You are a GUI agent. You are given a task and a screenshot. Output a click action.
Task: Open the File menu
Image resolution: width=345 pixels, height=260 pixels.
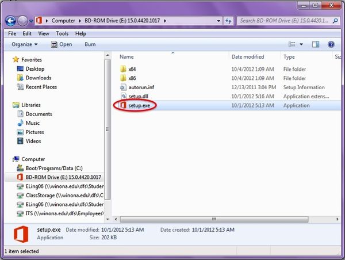pyautogui.click(x=12, y=33)
